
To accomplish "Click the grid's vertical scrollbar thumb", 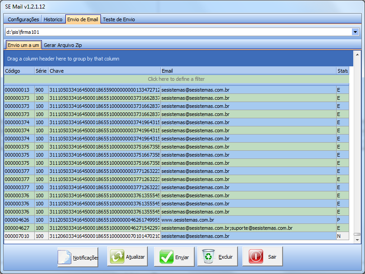I will click(x=357, y=235).
